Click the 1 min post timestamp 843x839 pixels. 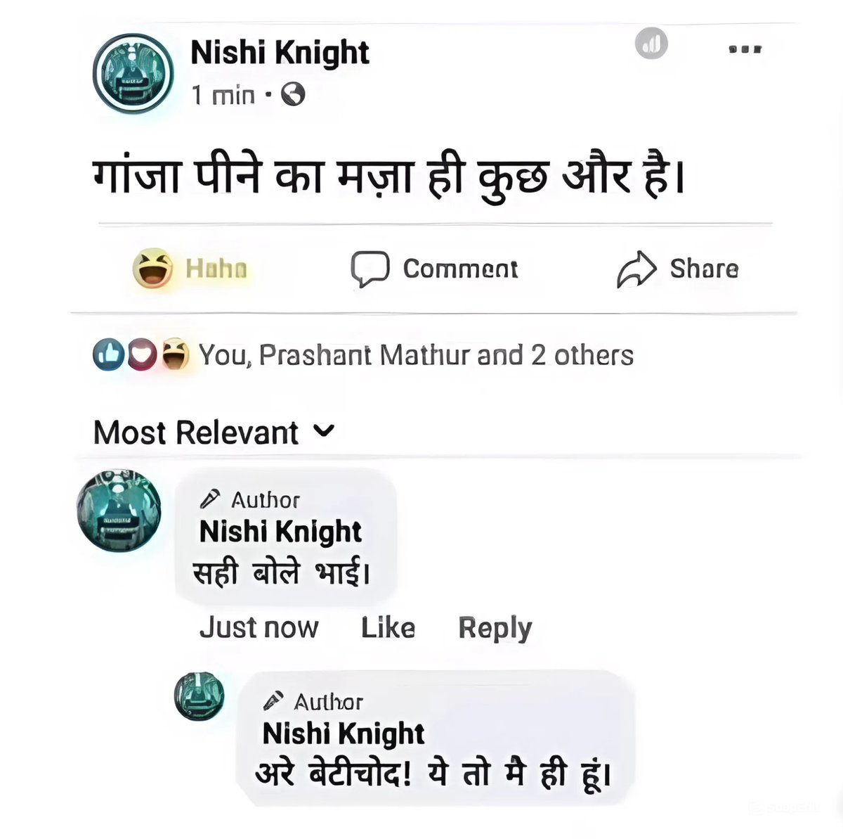coord(223,95)
